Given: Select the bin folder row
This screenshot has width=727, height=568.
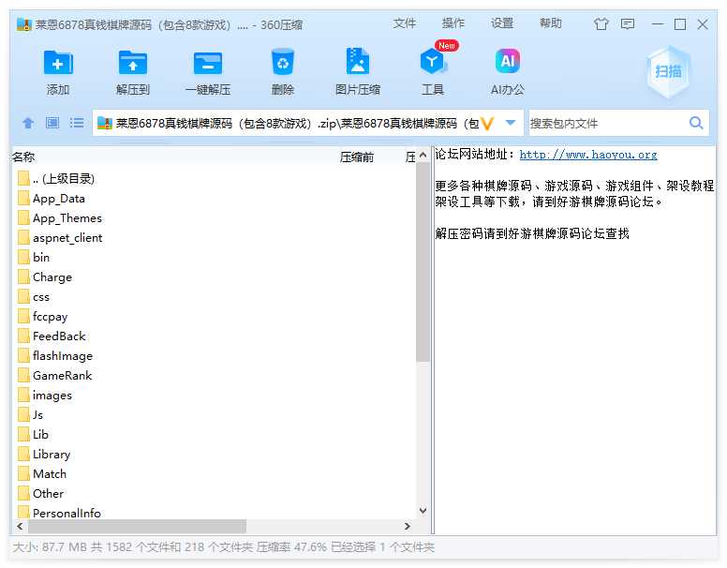Looking at the screenshot, I should click(x=215, y=257).
